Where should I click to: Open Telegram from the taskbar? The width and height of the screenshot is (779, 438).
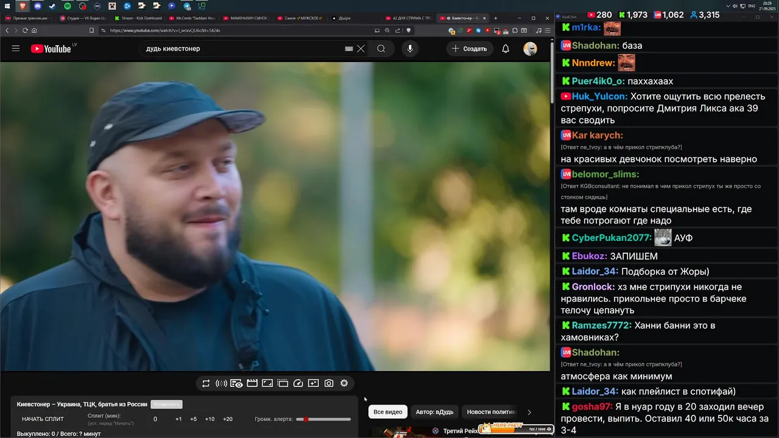[x=187, y=6]
